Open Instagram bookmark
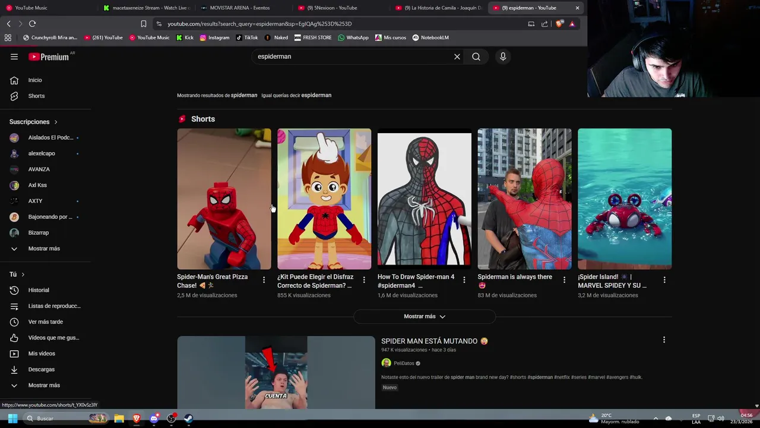The width and height of the screenshot is (760, 428). coord(214,37)
